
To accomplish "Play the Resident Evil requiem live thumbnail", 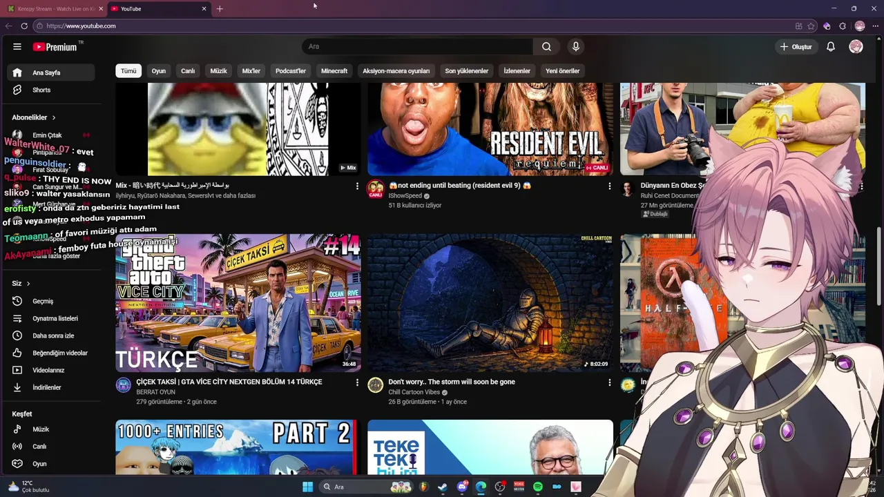I will tap(490, 129).
